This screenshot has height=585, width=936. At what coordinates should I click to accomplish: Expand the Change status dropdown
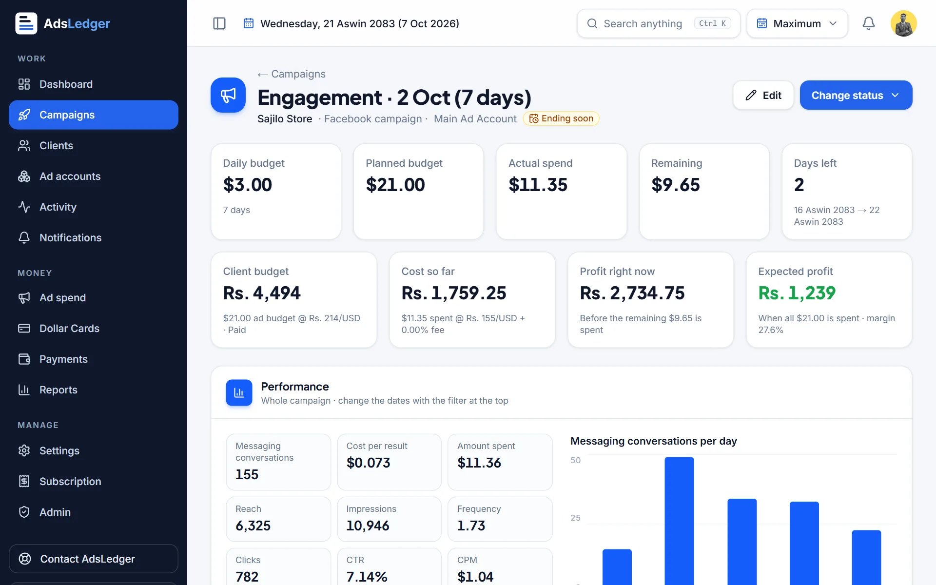point(856,95)
